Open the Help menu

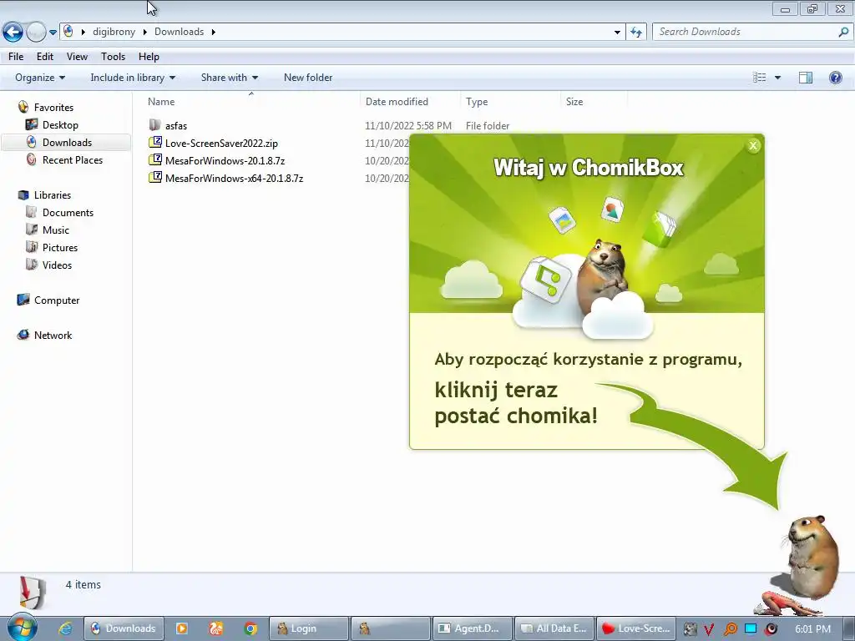pos(149,57)
